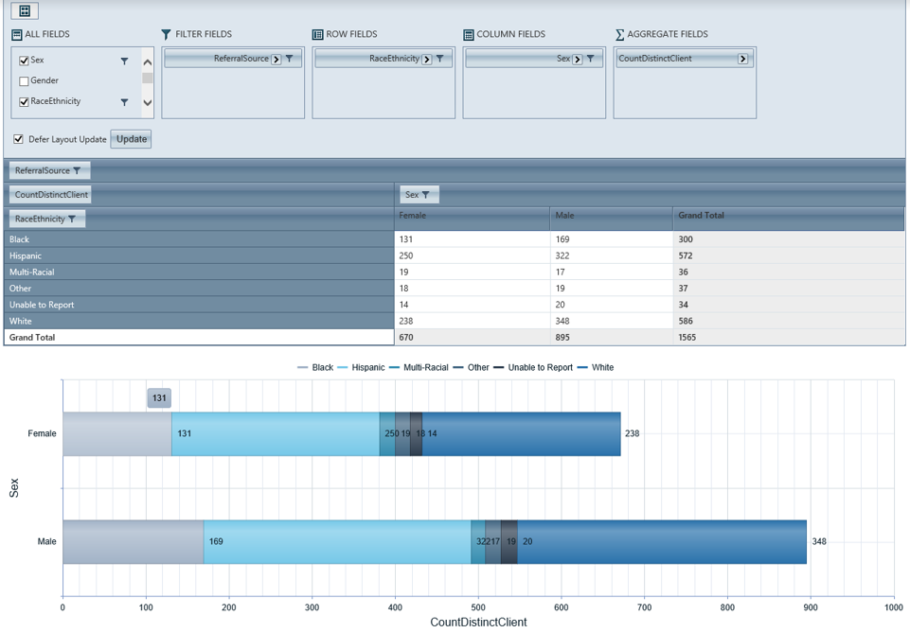Expand CountDistinctClient options arrow in Aggregate Fields
Screen dimensions: 910x633
pos(742,59)
